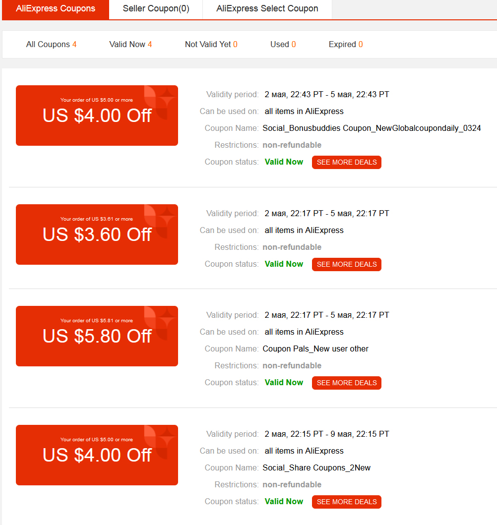The image size is (497, 525).
Task: Select the US $5.80 Off coupon card
Action: (97, 336)
